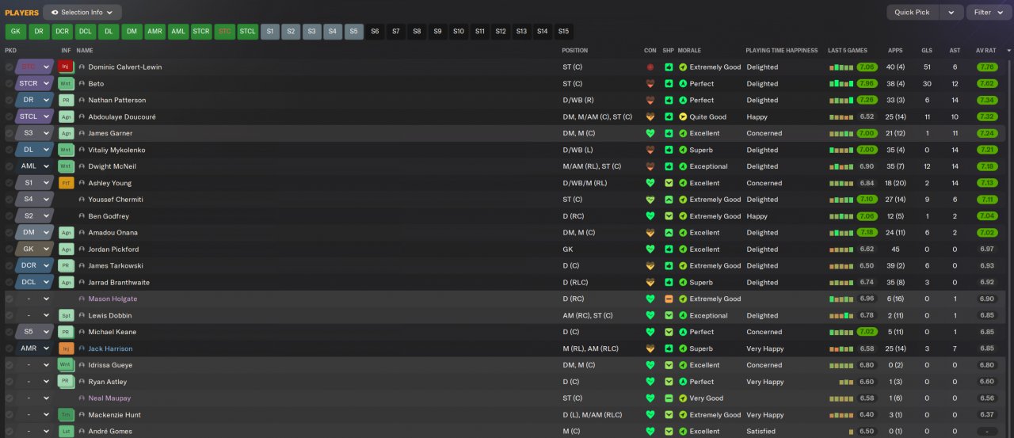1014x438 pixels.
Task: Click the player profile icon beside Mason Holgate
Action: coord(82,299)
